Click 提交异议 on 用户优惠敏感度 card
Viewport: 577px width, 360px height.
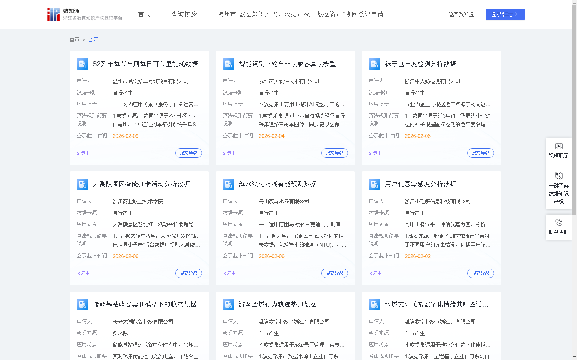tap(481, 273)
